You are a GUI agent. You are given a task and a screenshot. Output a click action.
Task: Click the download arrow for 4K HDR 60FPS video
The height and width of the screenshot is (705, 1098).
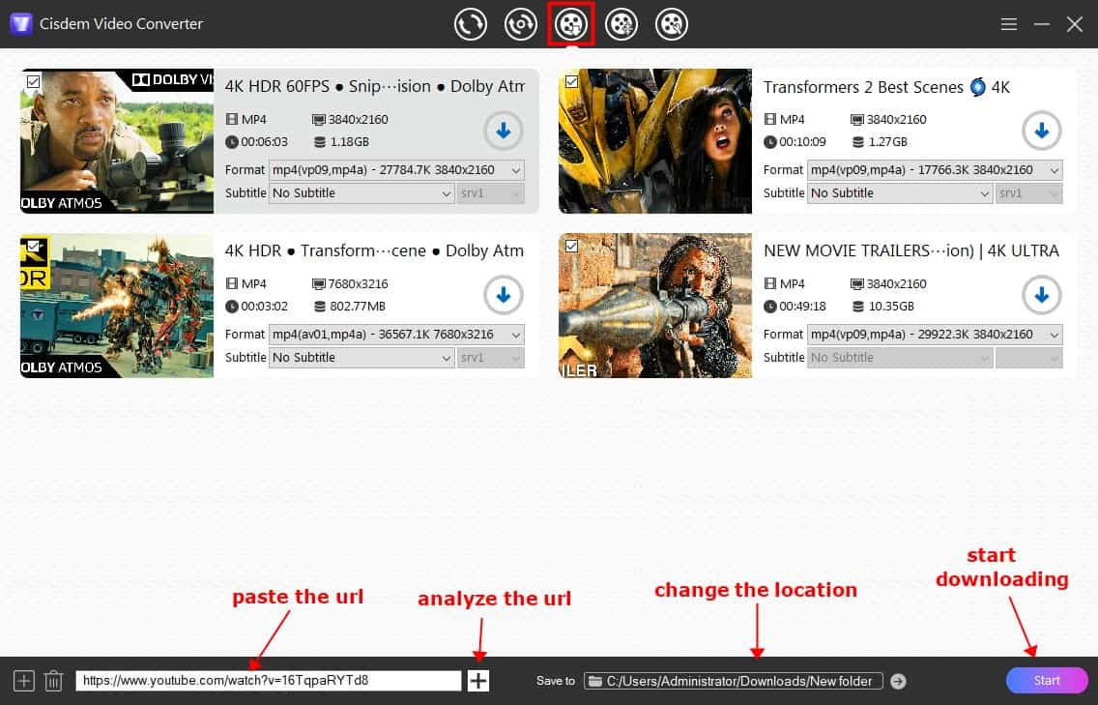(504, 131)
